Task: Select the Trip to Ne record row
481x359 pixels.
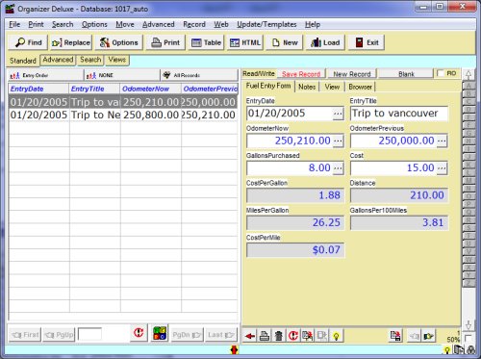Action: (x=123, y=115)
